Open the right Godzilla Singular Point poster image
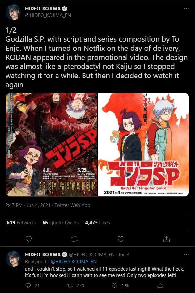The height and width of the screenshot is (293, 195). tap(144, 145)
